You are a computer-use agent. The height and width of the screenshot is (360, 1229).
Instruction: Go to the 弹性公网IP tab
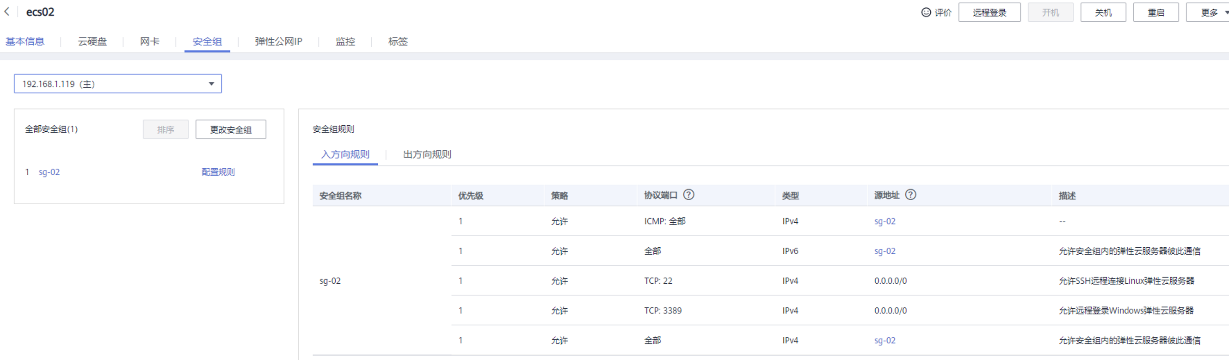278,42
